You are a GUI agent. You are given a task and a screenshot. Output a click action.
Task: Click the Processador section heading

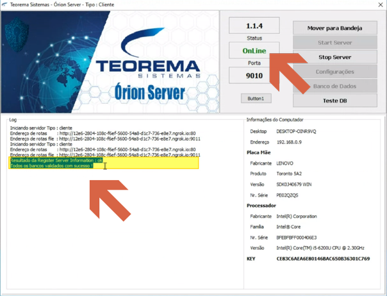click(x=261, y=206)
